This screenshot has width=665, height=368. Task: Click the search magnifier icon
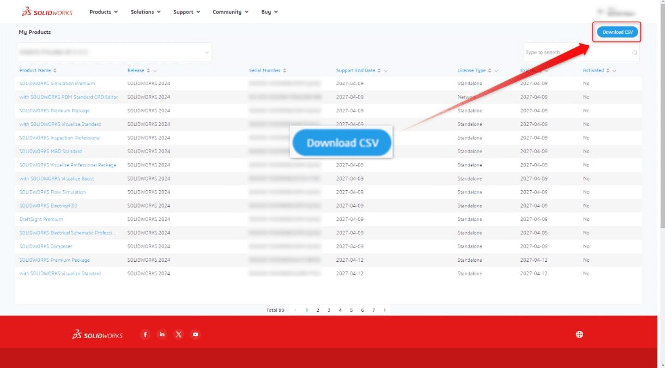634,53
